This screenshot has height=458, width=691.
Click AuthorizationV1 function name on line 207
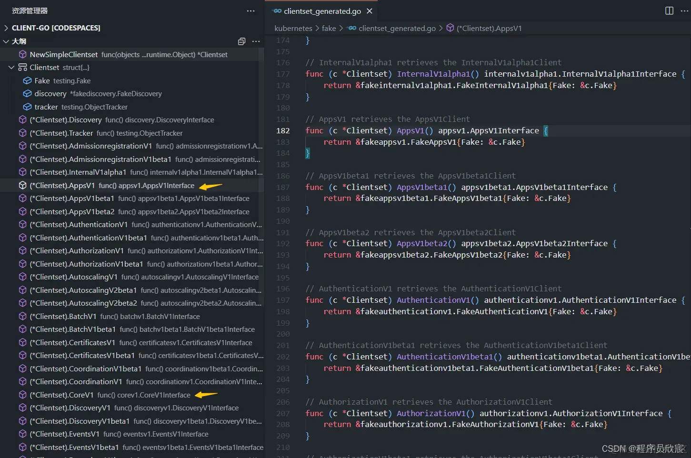pyautogui.click(x=431, y=414)
